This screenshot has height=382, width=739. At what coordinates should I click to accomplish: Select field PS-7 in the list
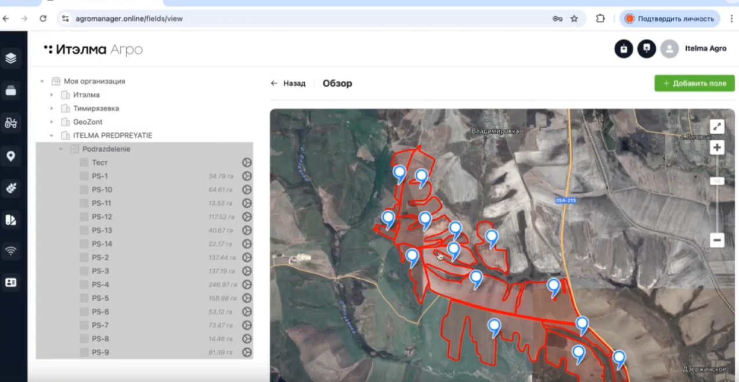(x=100, y=326)
